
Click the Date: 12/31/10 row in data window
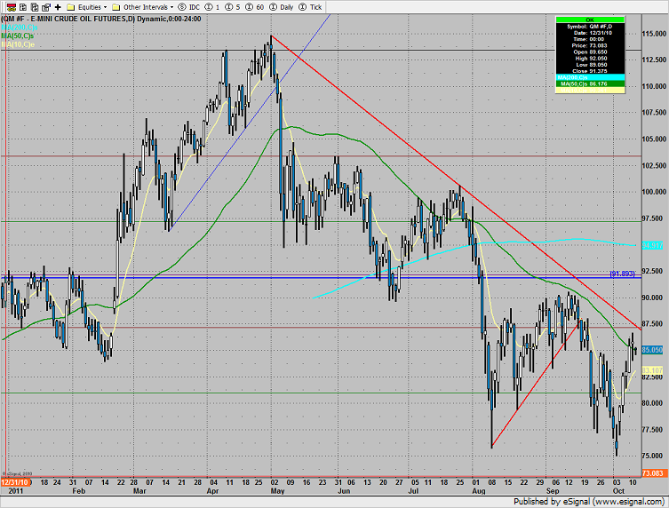pyautogui.click(x=590, y=33)
